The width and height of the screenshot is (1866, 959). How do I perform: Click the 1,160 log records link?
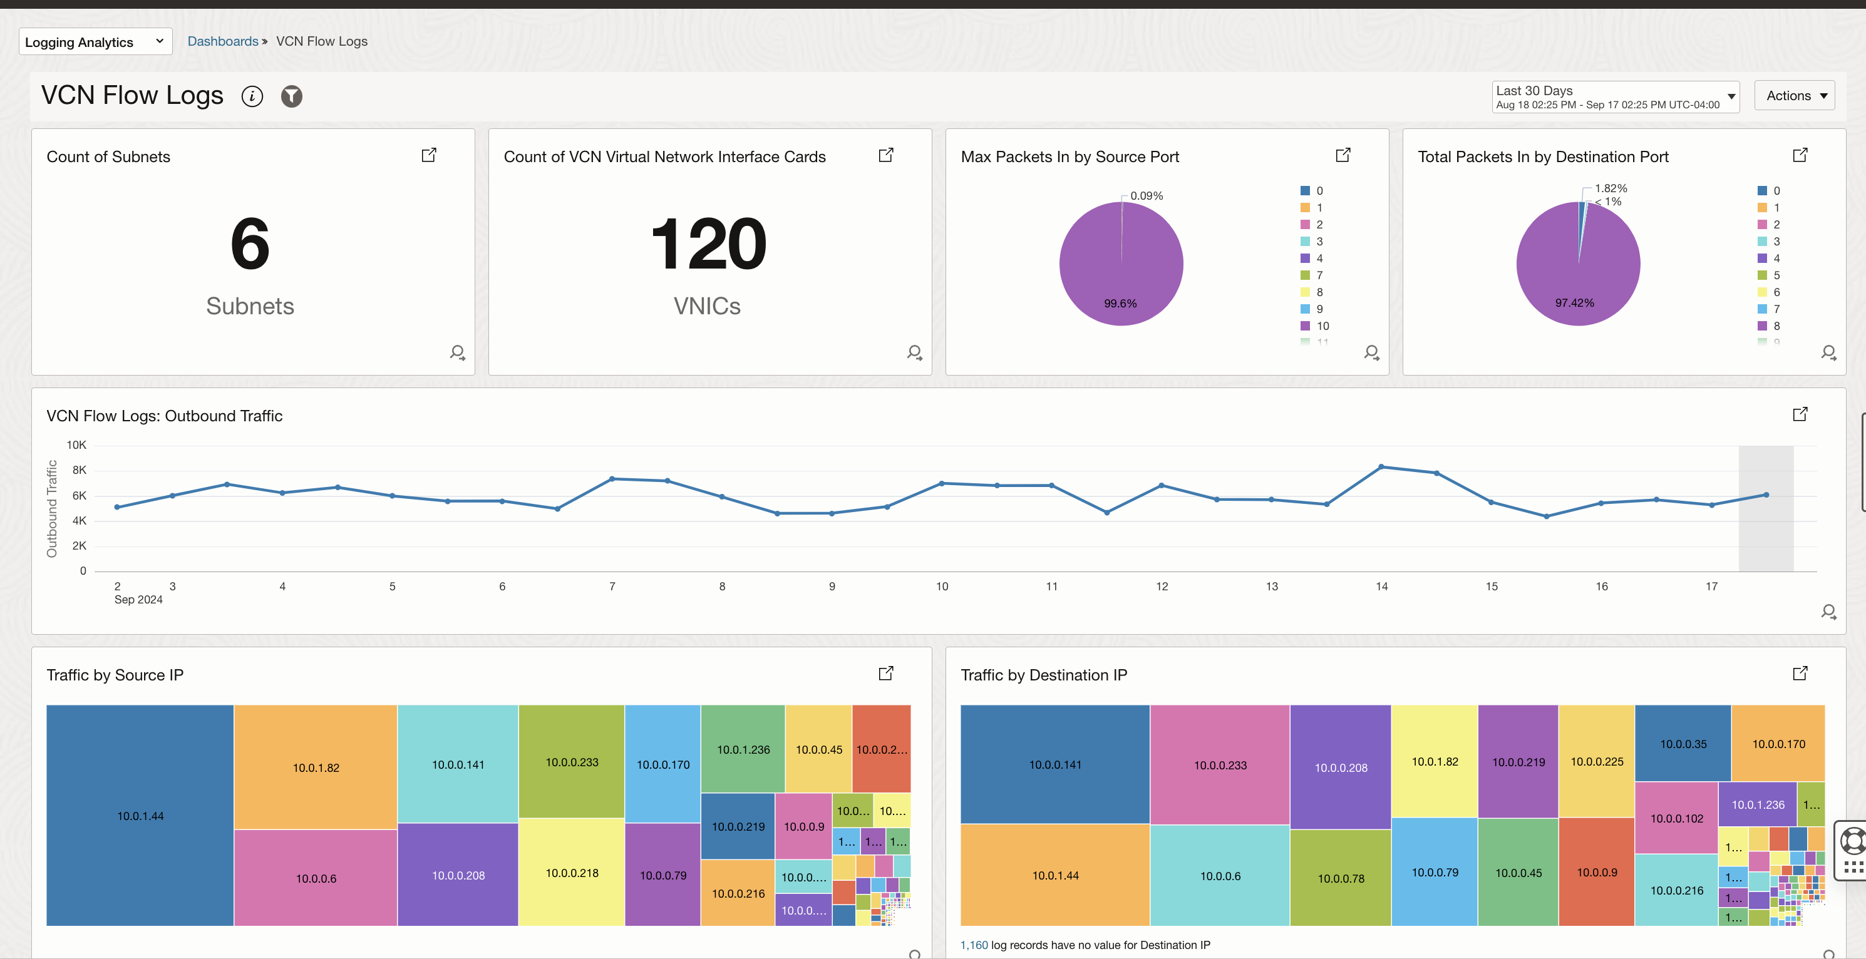974,945
